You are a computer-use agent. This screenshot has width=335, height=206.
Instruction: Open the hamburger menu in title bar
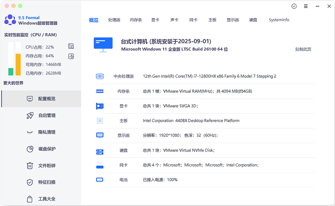coord(306,6)
